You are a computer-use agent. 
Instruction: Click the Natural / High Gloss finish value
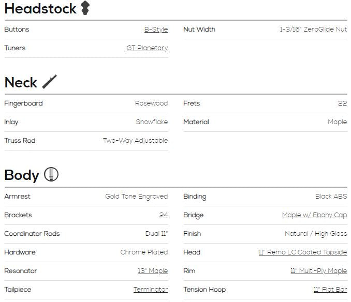[316, 234]
